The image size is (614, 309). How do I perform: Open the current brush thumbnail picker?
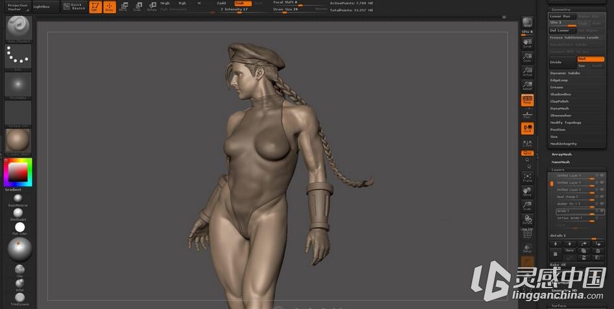[18, 28]
